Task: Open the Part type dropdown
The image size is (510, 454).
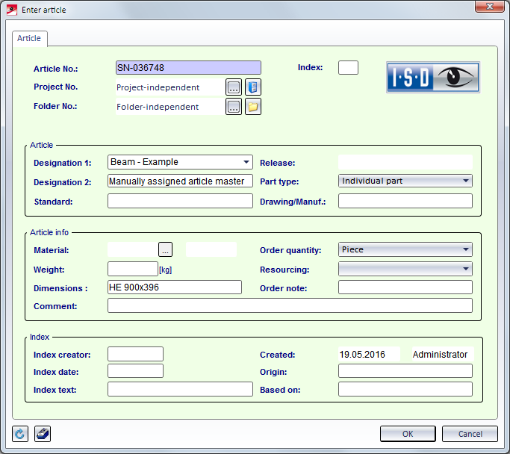Action: click(465, 181)
